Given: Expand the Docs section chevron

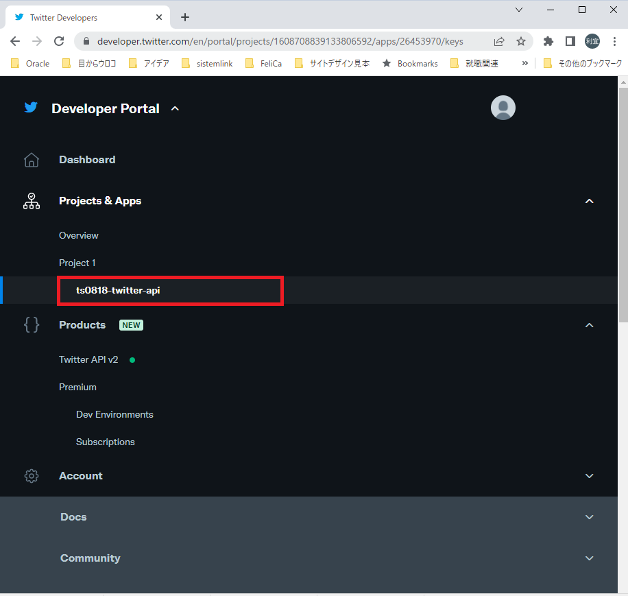Looking at the screenshot, I should 589,517.
